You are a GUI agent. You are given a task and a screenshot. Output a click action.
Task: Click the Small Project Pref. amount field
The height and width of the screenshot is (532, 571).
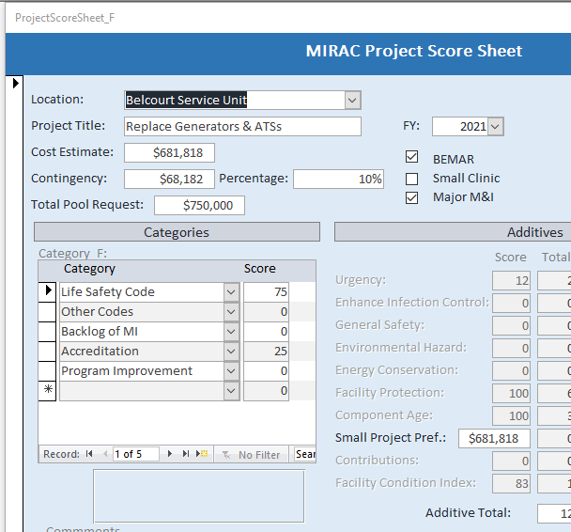point(494,438)
